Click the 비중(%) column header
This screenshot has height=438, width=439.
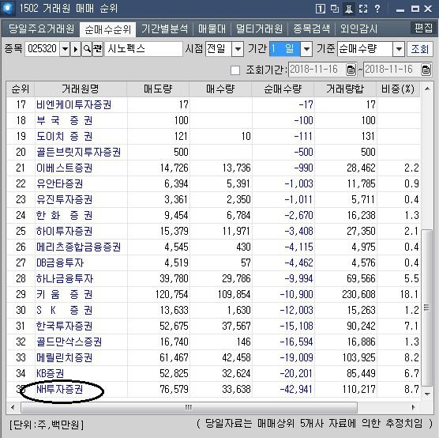pyautogui.click(x=398, y=89)
